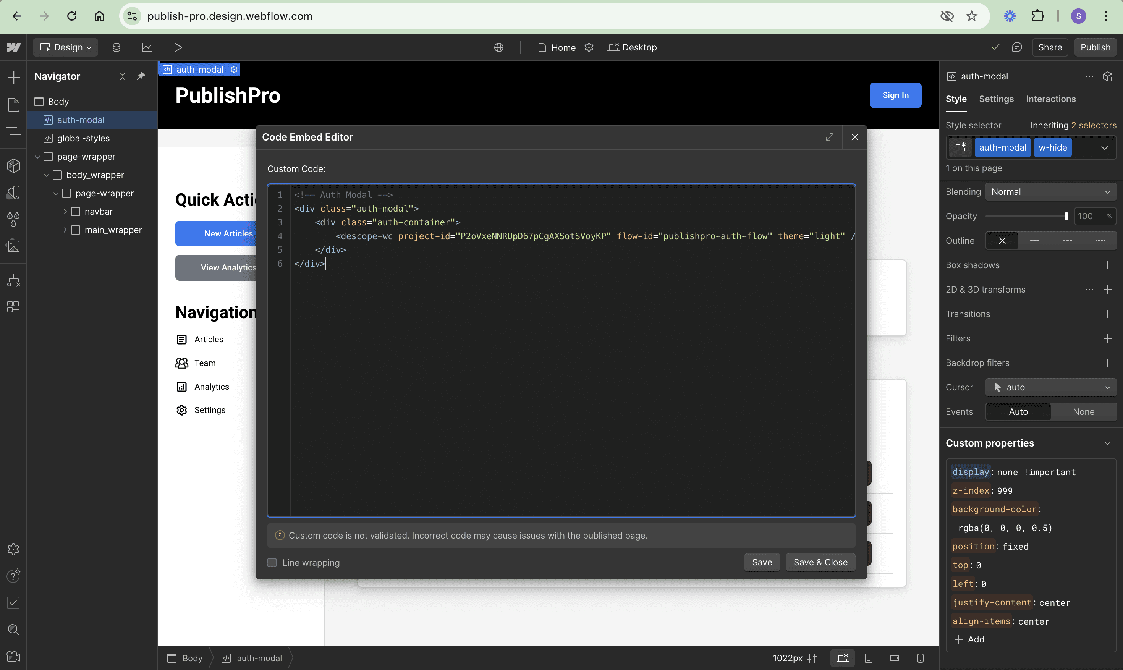
Task: Open the comments bubble icon
Action: 1016,47
